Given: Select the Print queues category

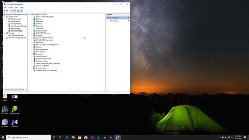Looking at the screenshot, I should tap(40, 52).
